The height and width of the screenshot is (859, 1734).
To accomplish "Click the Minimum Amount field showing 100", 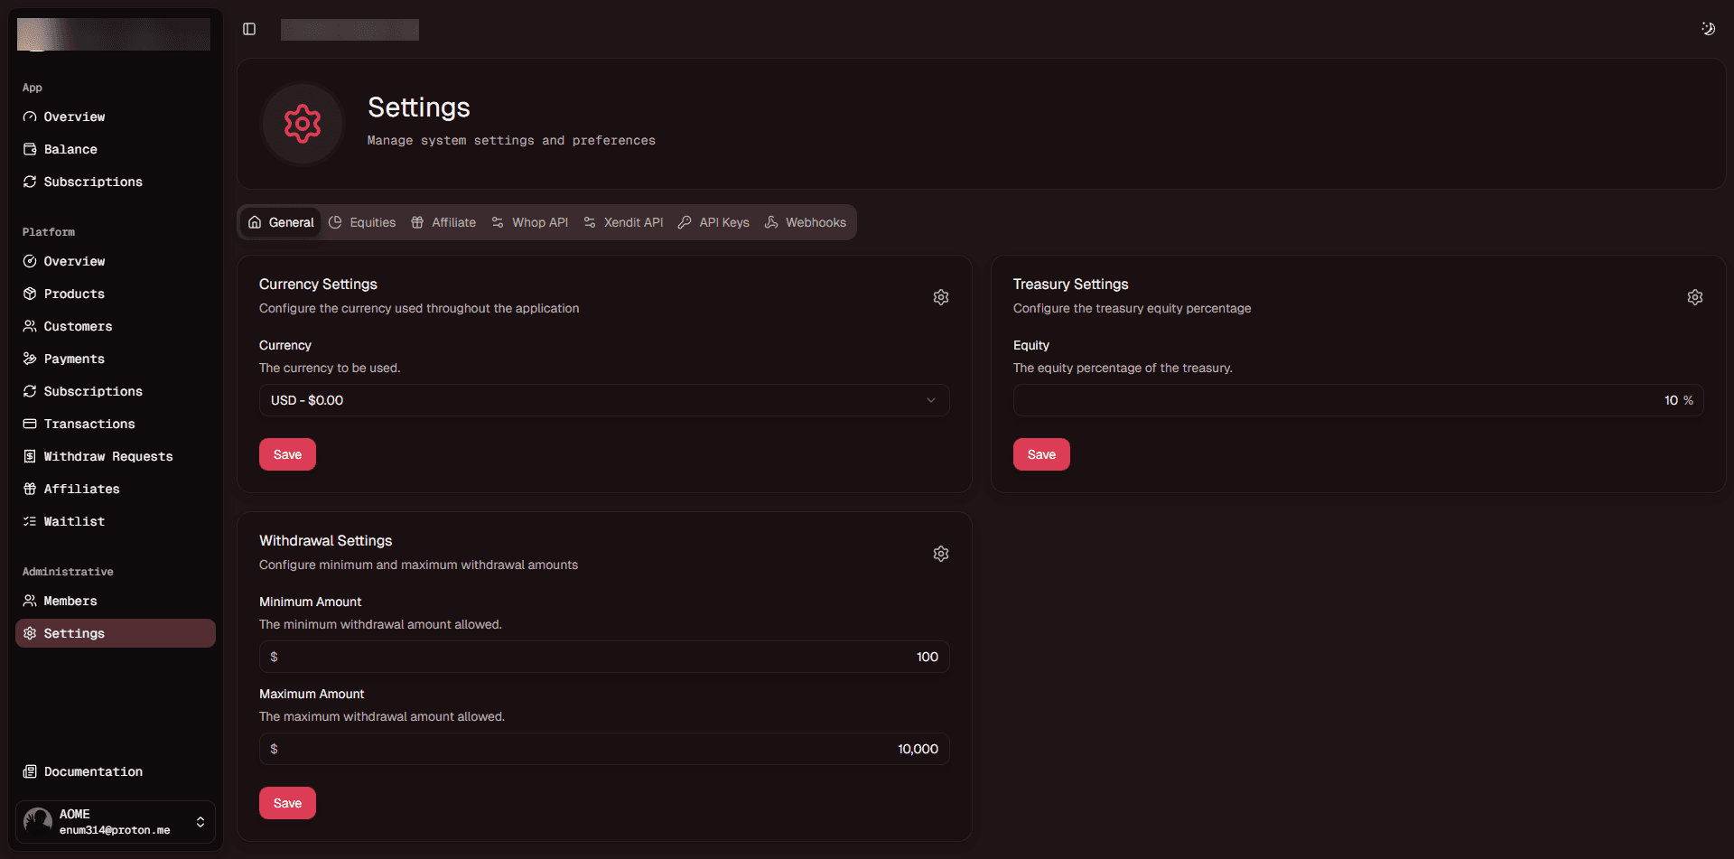I will pos(603,657).
